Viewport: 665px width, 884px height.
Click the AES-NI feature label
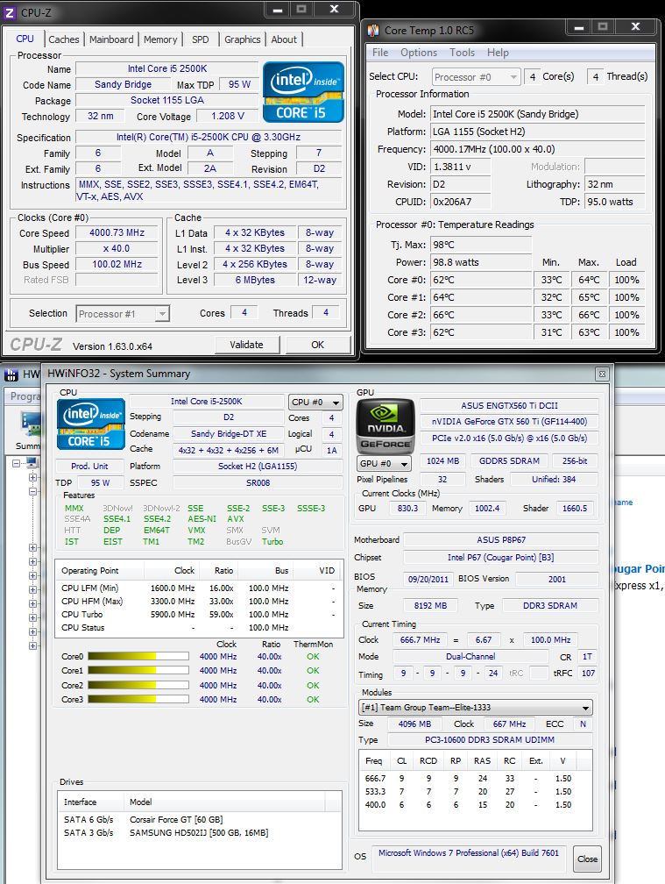click(202, 519)
